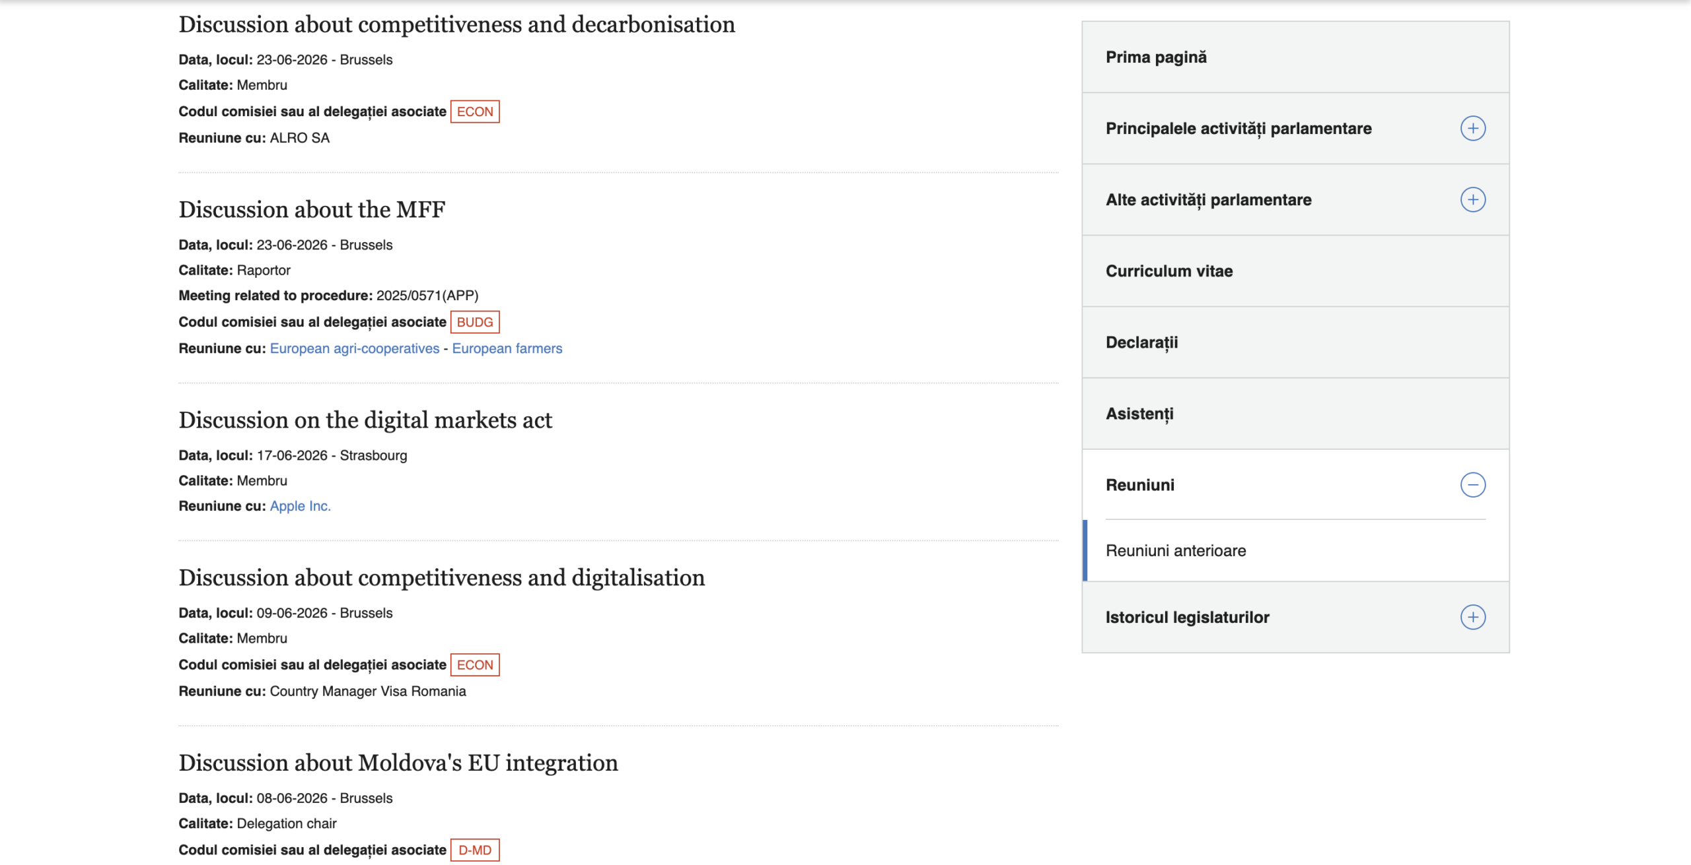This screenshot has width=1691, height=865.
Task: Open the Prima pagină menu item
Action: (x=1295, y=57)
